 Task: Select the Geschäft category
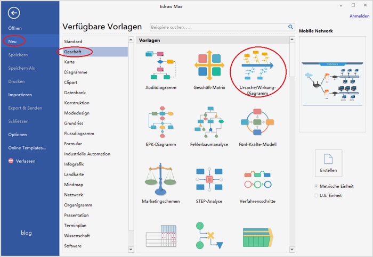pyautogui.click(x=95, y=52)
